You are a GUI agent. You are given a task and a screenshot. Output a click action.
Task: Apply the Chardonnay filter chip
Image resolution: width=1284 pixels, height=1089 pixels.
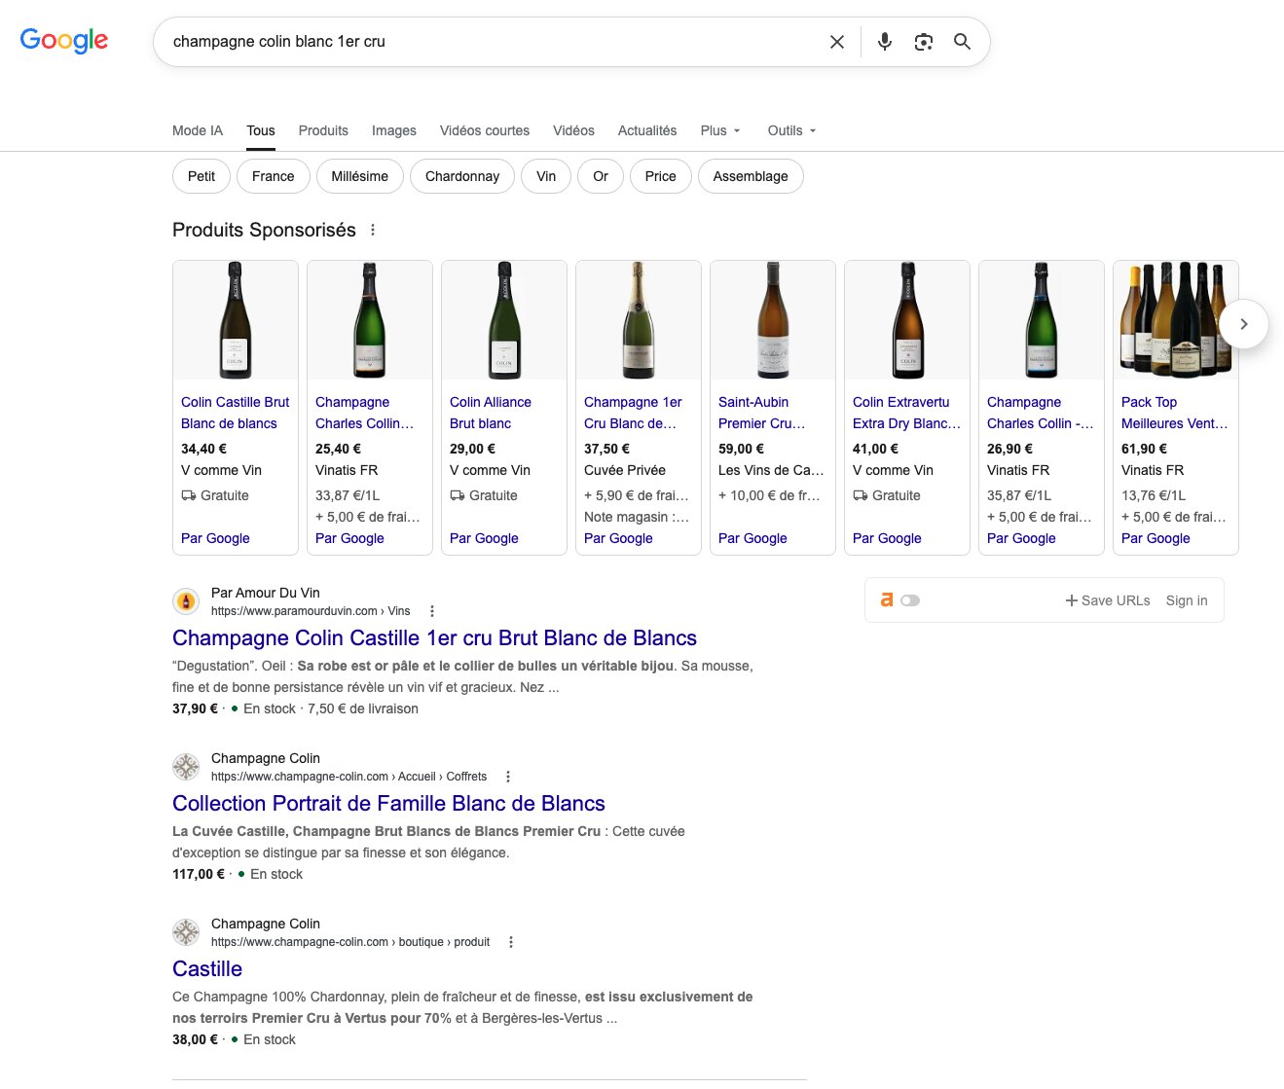[x=462, y=176]
